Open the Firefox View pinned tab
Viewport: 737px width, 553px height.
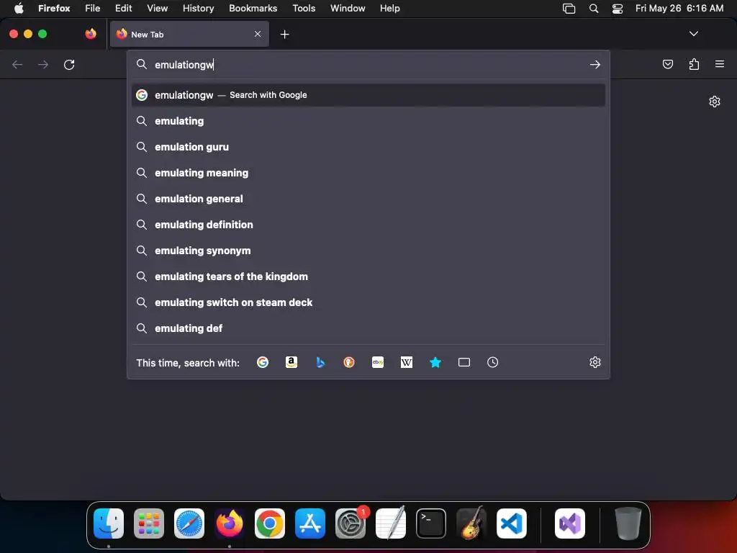(91, 34)
